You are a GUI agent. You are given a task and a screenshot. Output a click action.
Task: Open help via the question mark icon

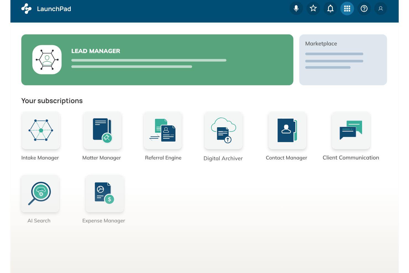[x=364, y=8]
